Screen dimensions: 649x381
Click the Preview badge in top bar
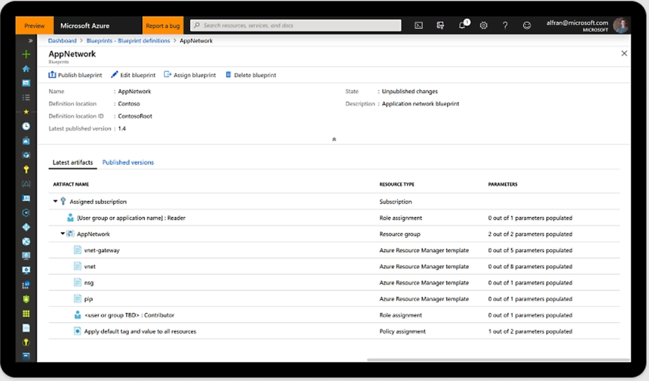[34, 26]
